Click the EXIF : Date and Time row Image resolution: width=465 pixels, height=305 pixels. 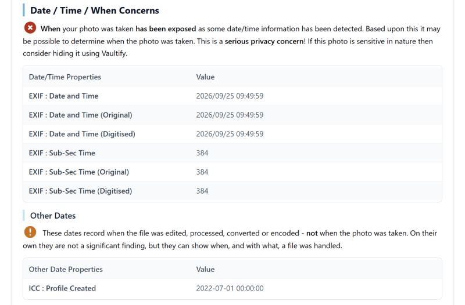coord(232,96)
